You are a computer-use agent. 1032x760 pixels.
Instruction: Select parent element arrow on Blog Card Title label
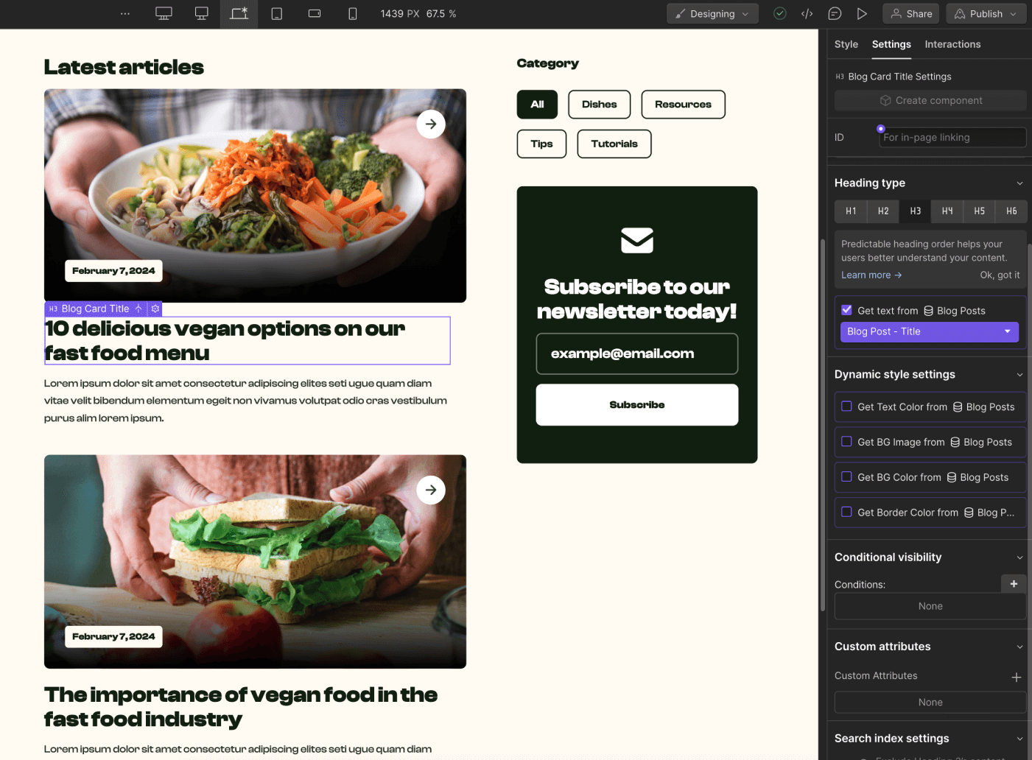coord(138,309)
